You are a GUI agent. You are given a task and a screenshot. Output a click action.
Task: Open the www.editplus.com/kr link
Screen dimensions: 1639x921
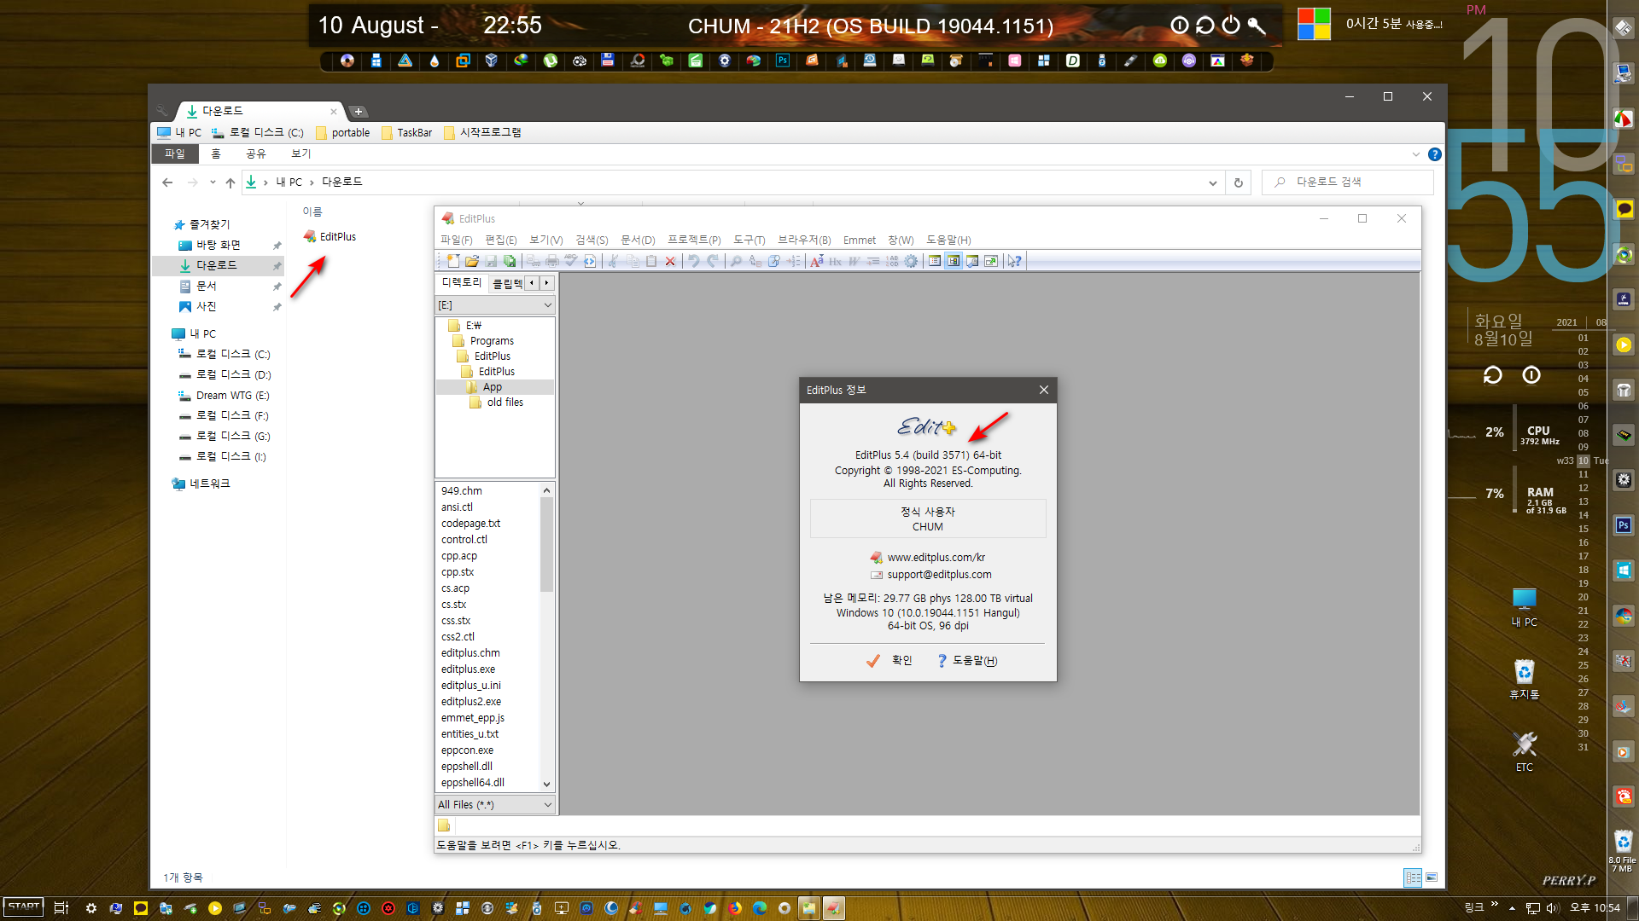point(936,558)
